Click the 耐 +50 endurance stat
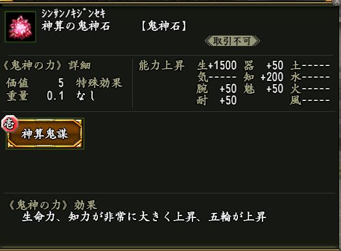 [x=217, y=100]
